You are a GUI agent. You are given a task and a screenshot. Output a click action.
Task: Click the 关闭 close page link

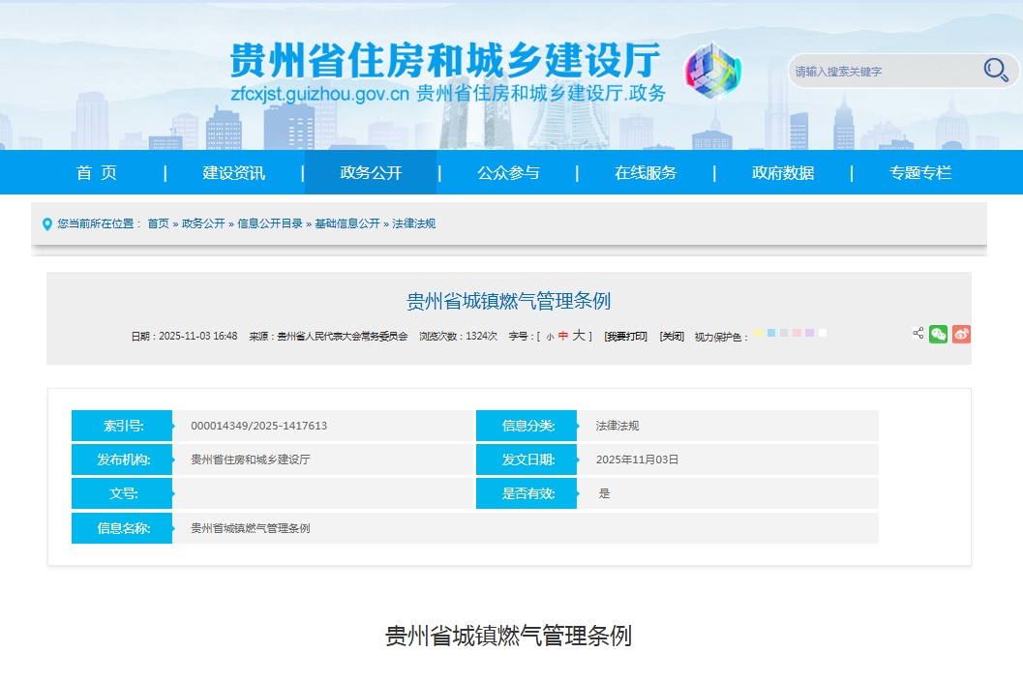pyautogui.click(x=672, y=337)
